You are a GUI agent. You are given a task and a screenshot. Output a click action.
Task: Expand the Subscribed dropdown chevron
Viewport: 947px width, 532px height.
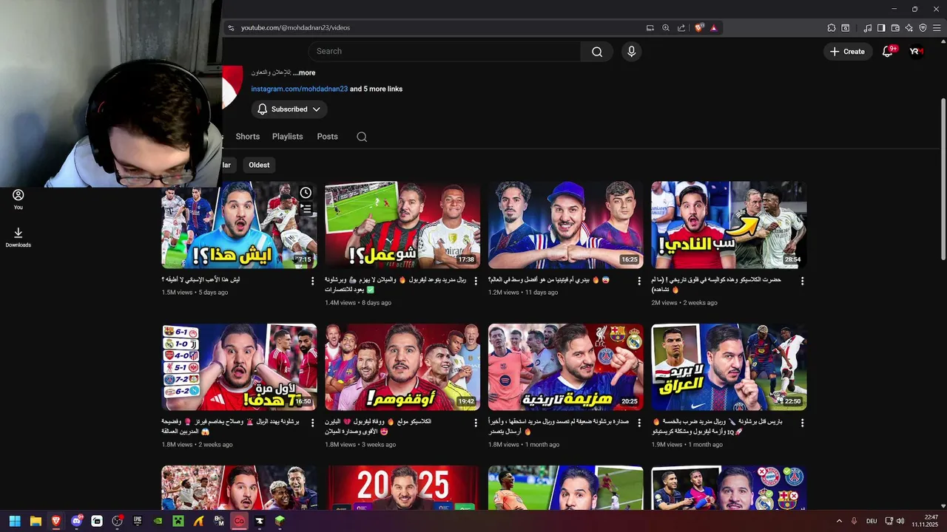316,109
